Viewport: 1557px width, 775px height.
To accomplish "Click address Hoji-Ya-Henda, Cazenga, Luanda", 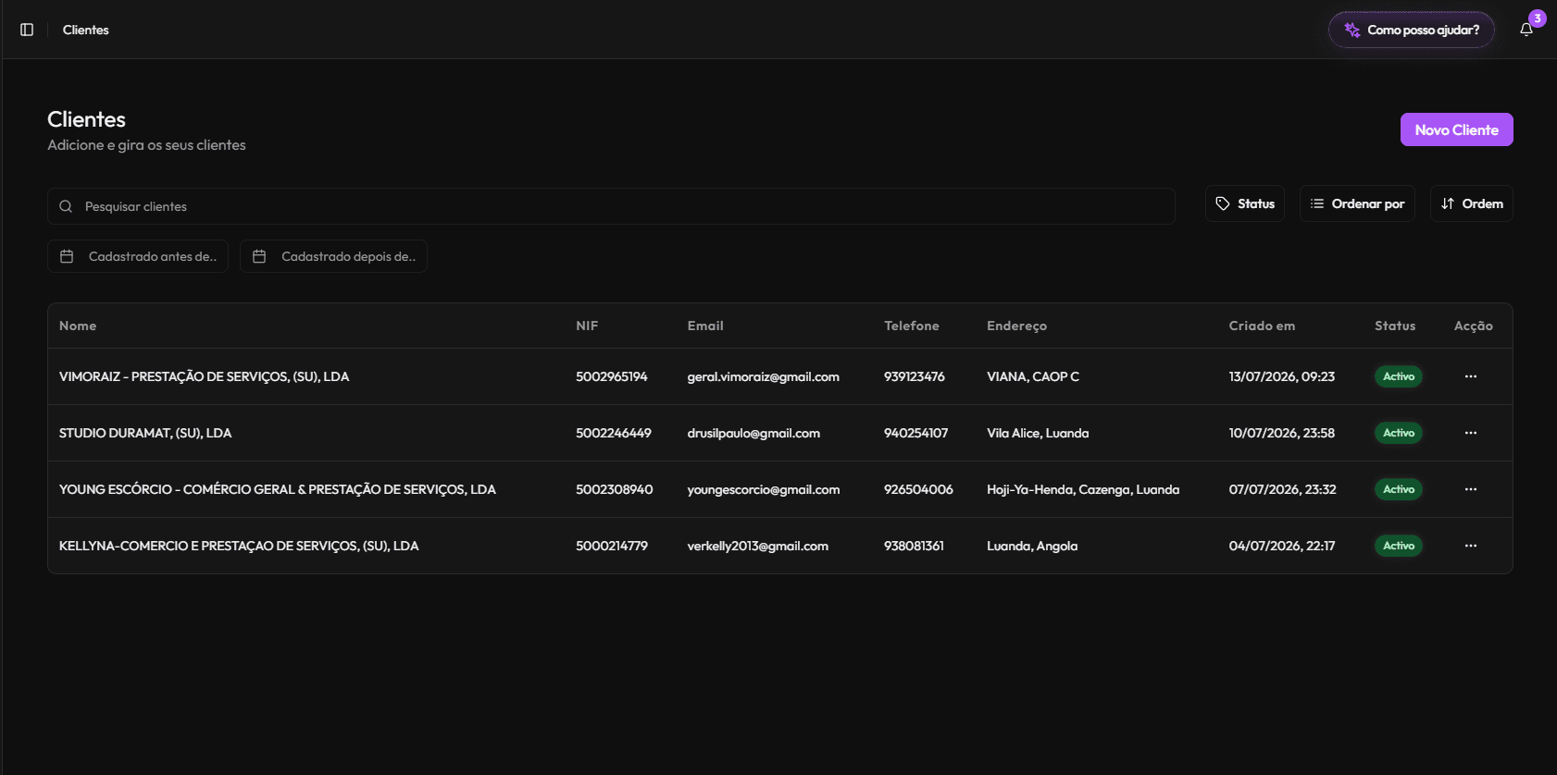I will coord(1083,489).
